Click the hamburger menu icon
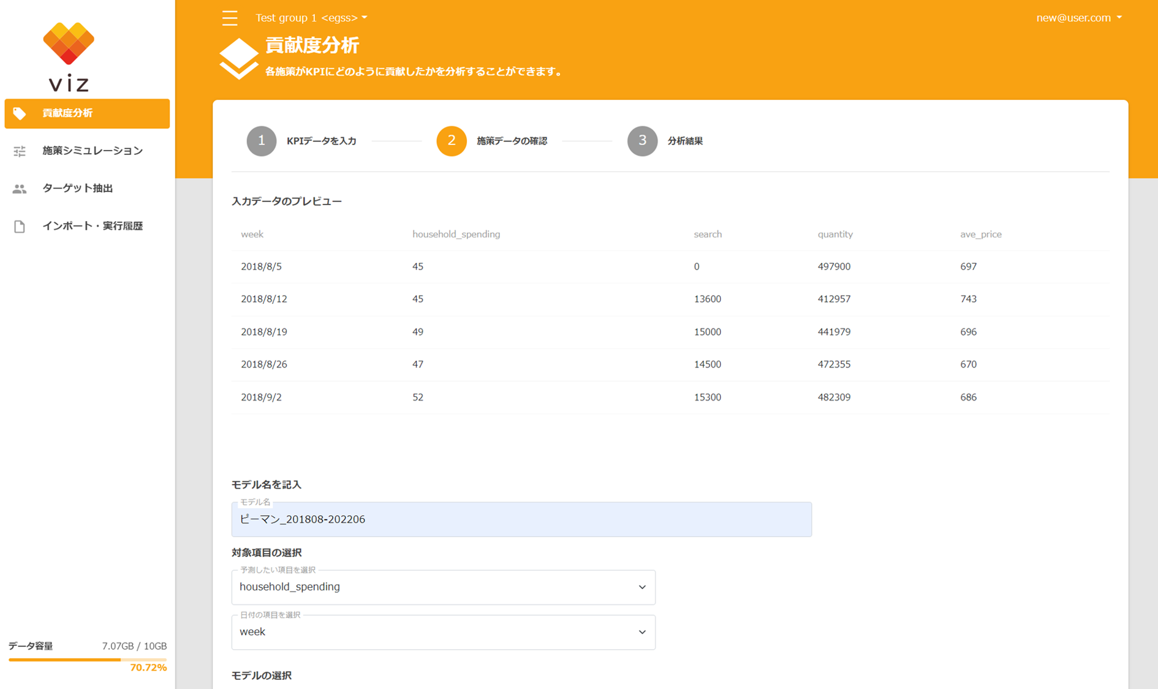This screenshot has width=1158, height=689. (230, 18)
